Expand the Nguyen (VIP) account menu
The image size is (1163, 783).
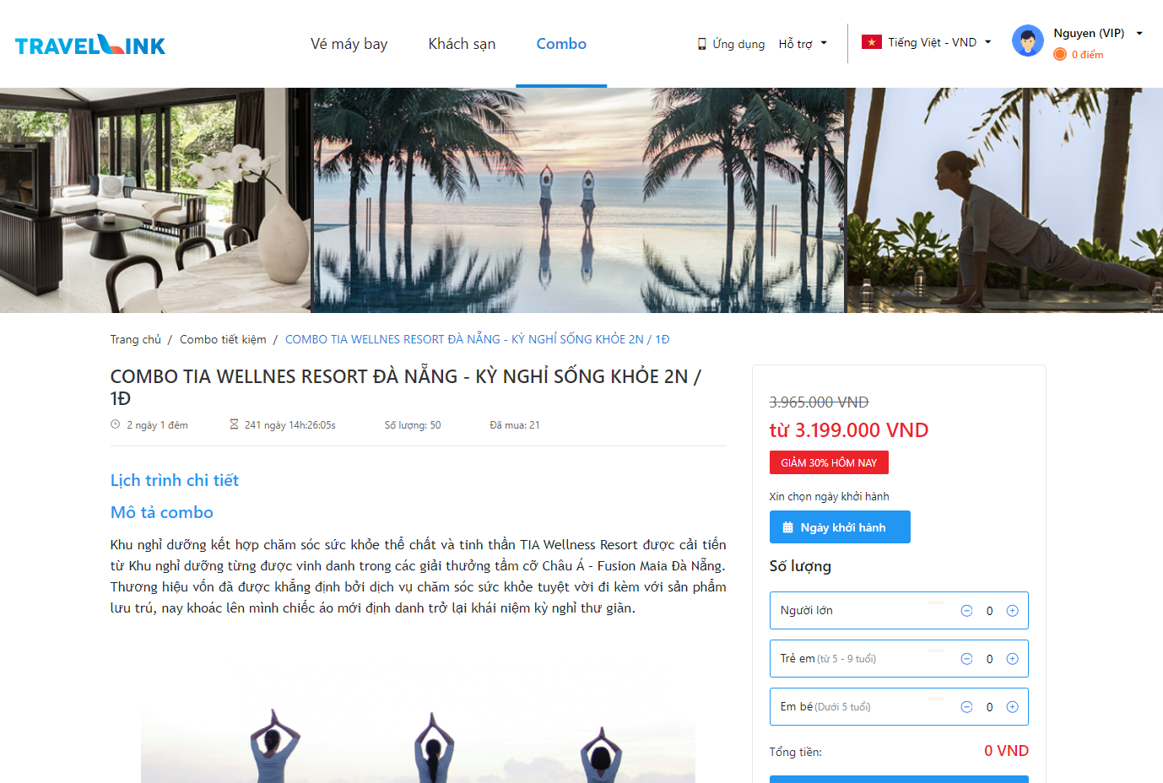pyautogui.click(x=1098, y=33)
